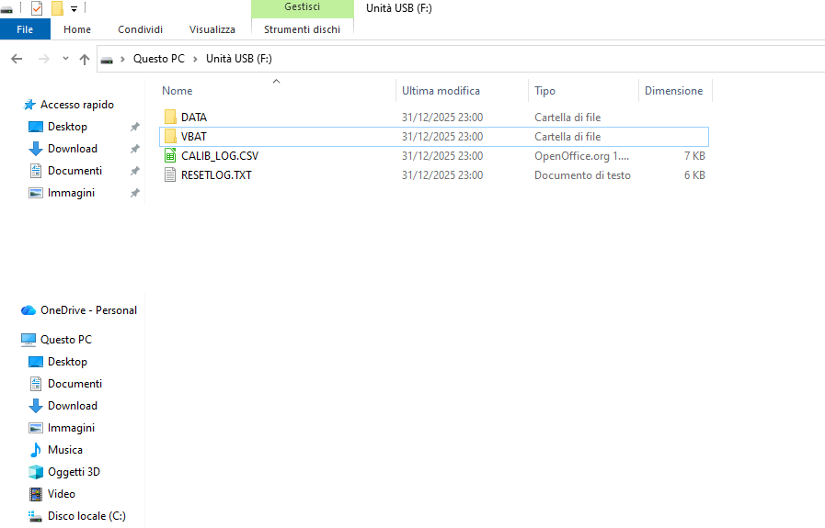
Task: Click the VBAT folder name
Action: (x=194, y=137)
